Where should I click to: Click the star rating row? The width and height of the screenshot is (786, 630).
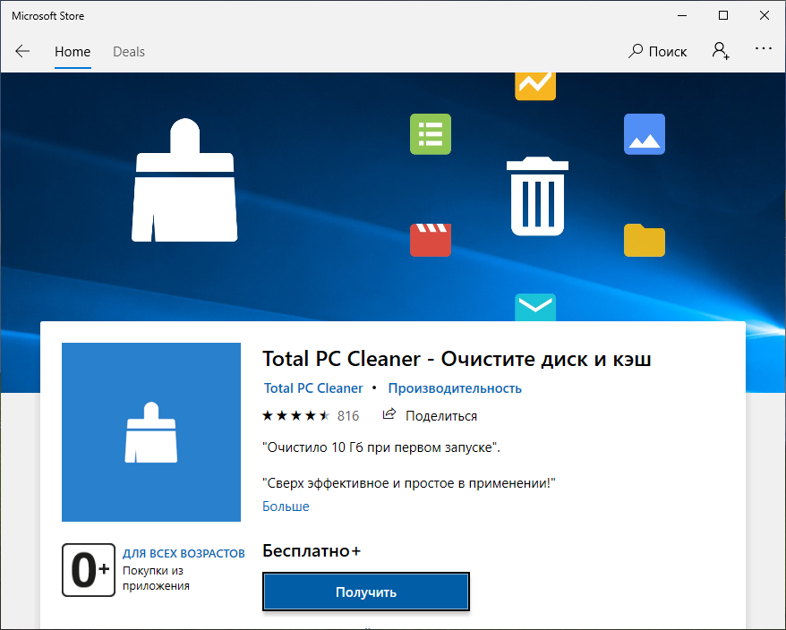pos(295,415)
